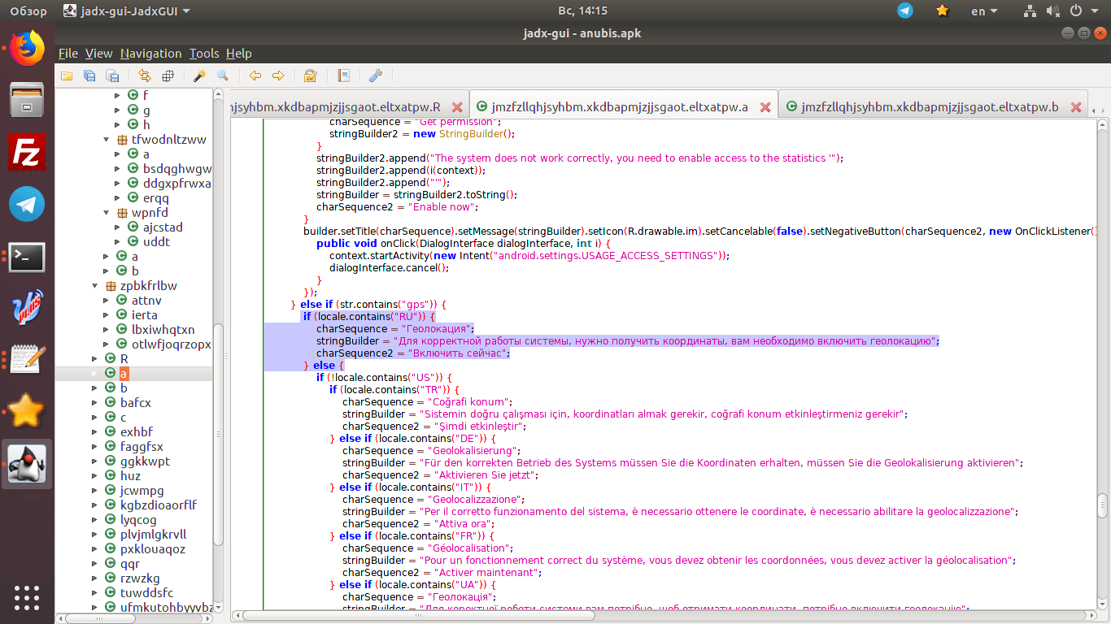Open the Navigation menu

coord(150,54)
